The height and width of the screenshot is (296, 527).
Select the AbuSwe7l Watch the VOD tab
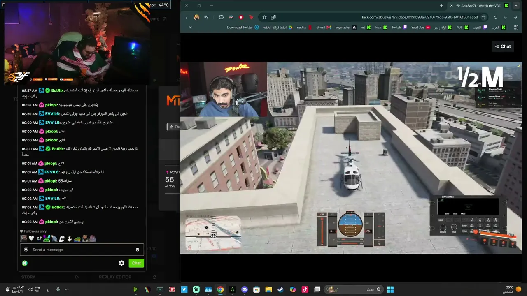pyautogui.click(x=479, y=6)
